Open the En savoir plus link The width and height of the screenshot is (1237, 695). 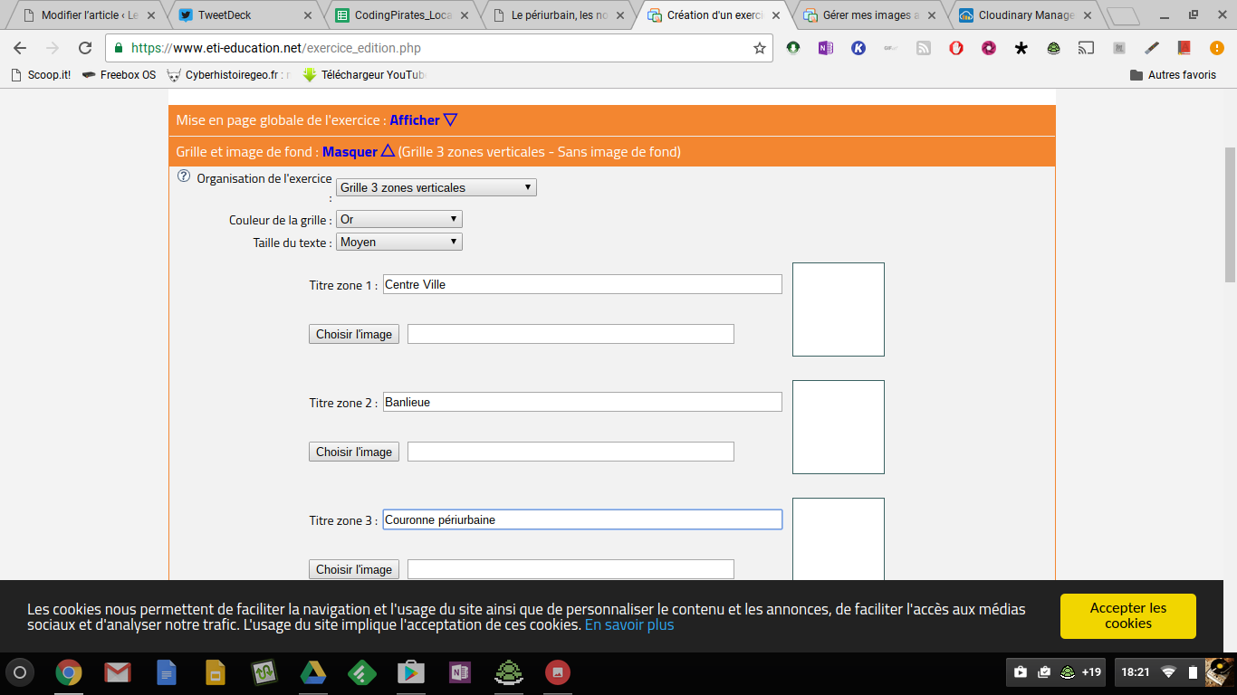628,624
